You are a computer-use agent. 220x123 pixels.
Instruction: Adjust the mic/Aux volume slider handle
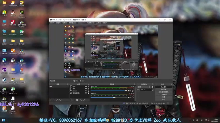point(126,91)
